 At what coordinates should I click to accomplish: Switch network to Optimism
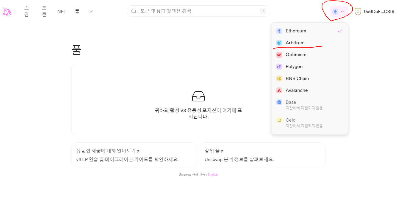(310, 55)
